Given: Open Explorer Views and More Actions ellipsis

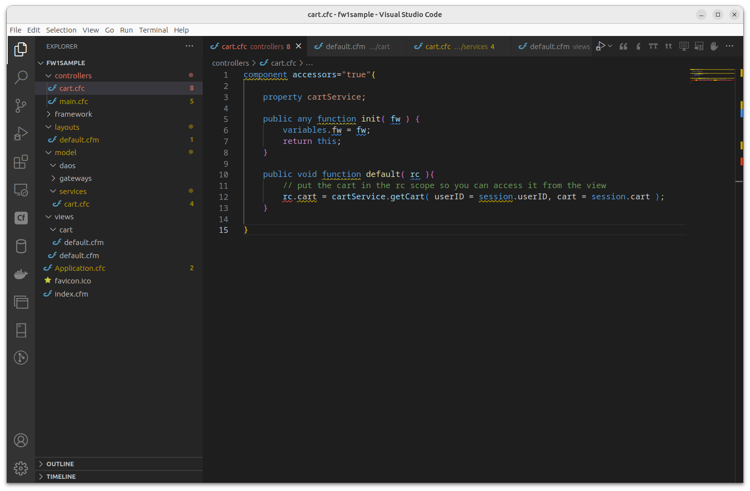Looking at the screenshot, I should (189, 46).
